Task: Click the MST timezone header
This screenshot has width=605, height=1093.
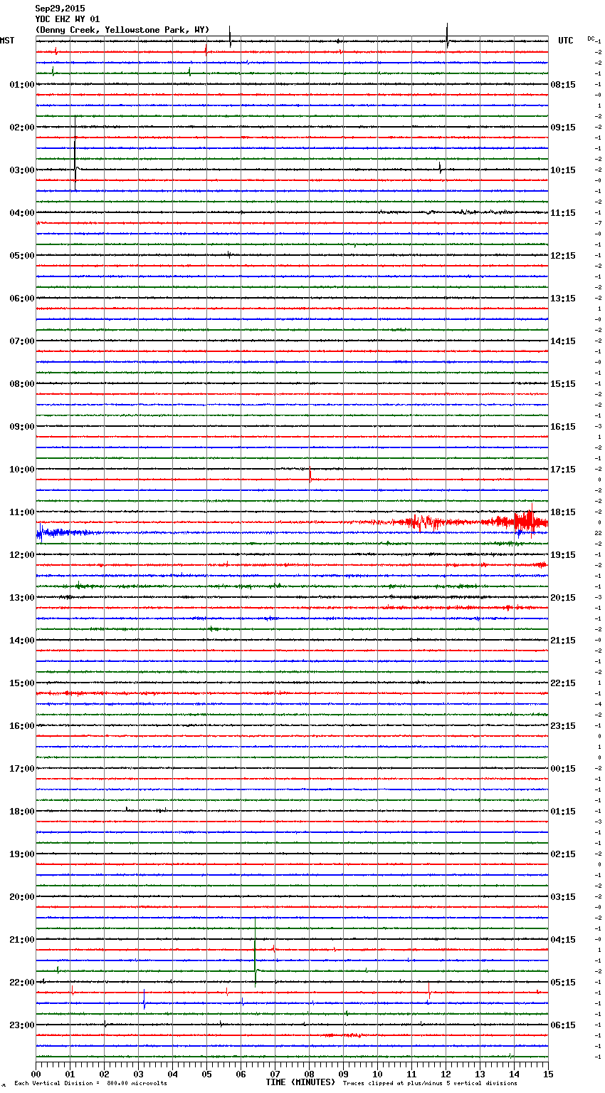Action: pos(7,41)
